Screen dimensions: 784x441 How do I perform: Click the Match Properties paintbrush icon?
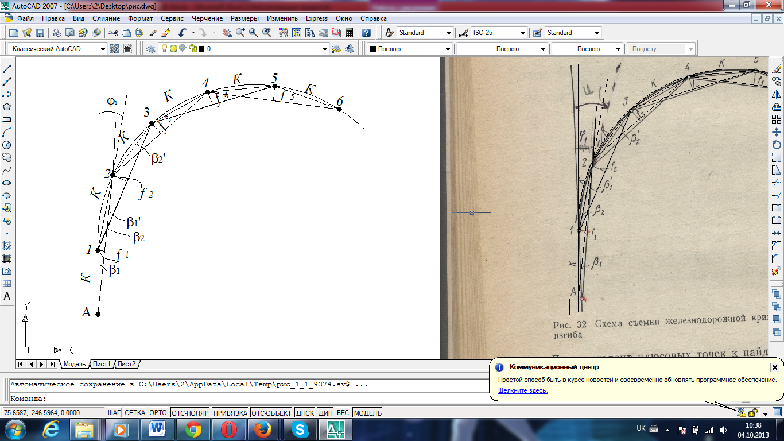153,33
